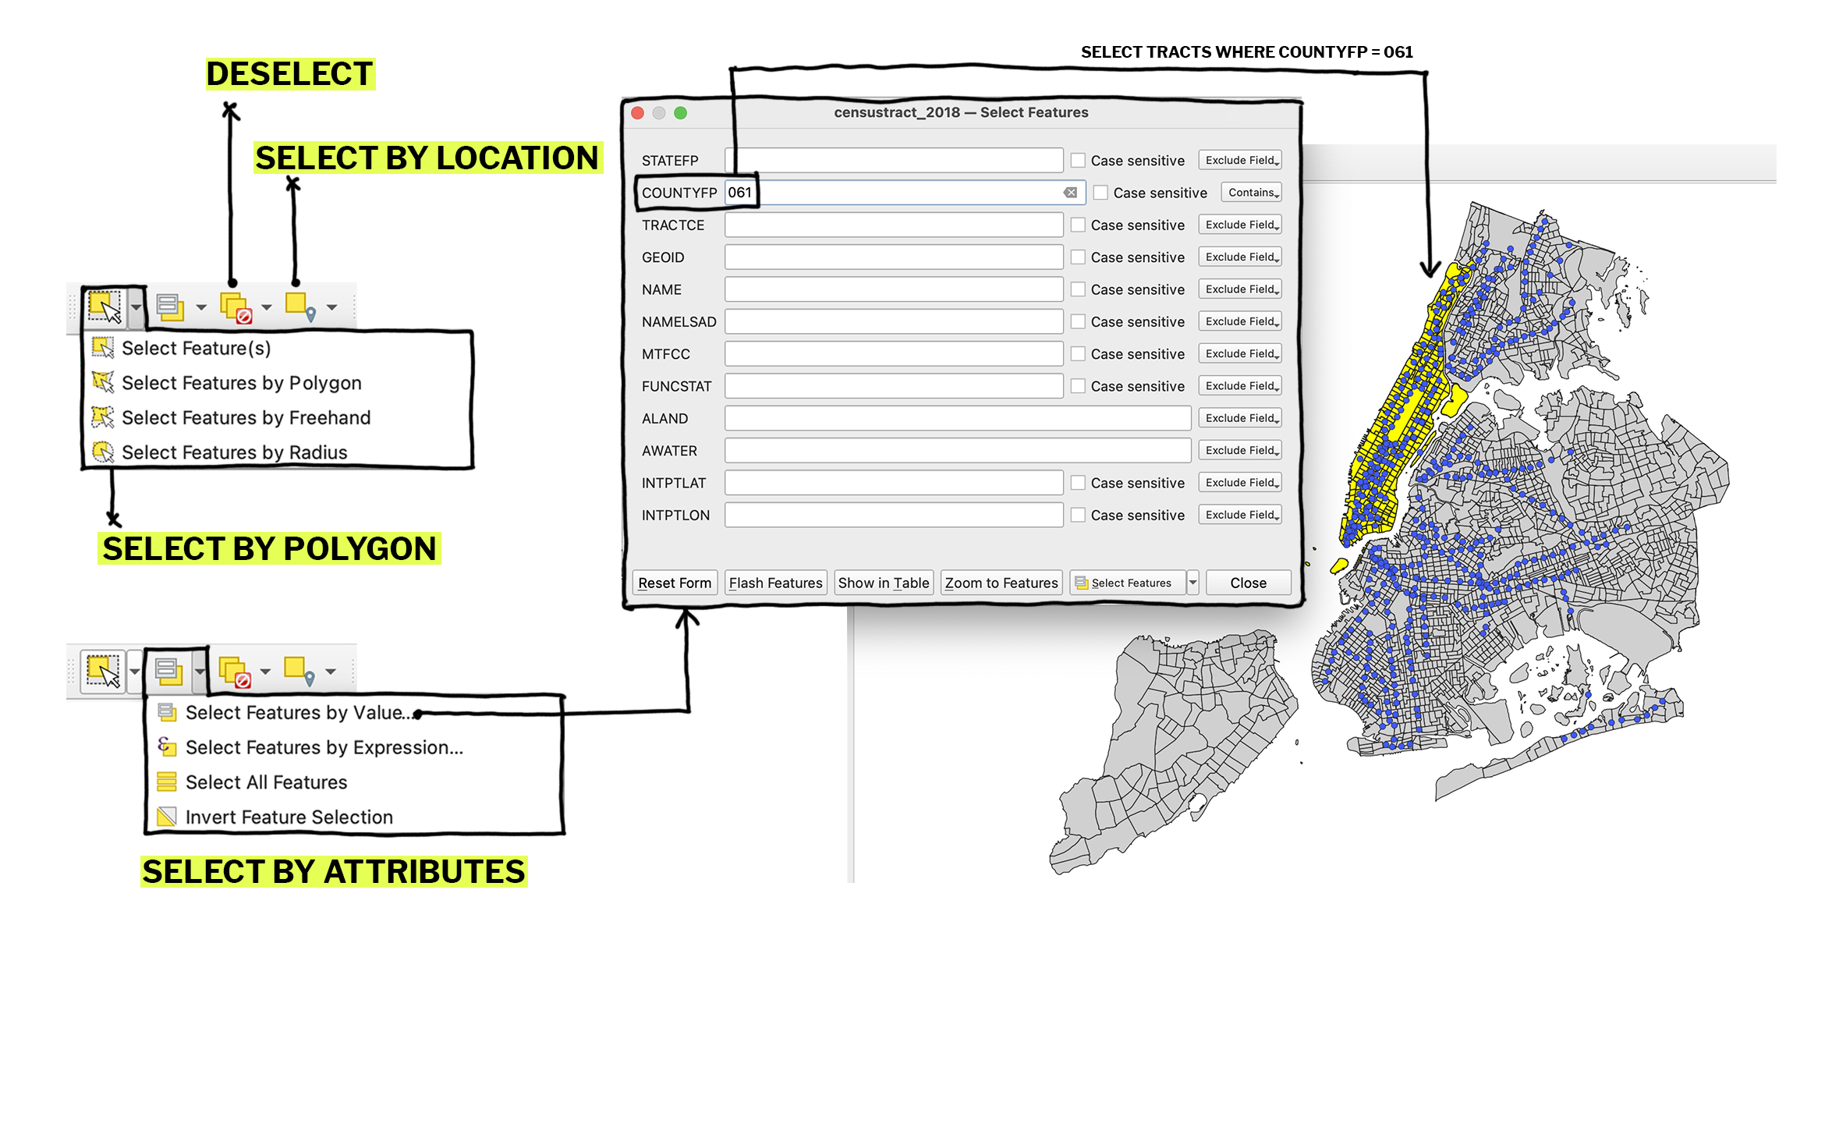Choose Select Features by Freehand
This screenshot has width=1825, height=1145.
246,417
